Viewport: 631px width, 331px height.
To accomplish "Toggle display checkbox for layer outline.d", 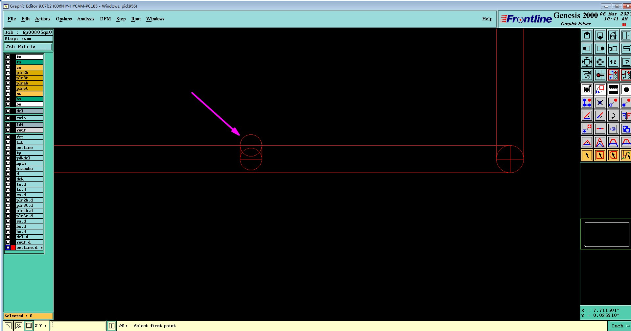I will tap(8, 248).
